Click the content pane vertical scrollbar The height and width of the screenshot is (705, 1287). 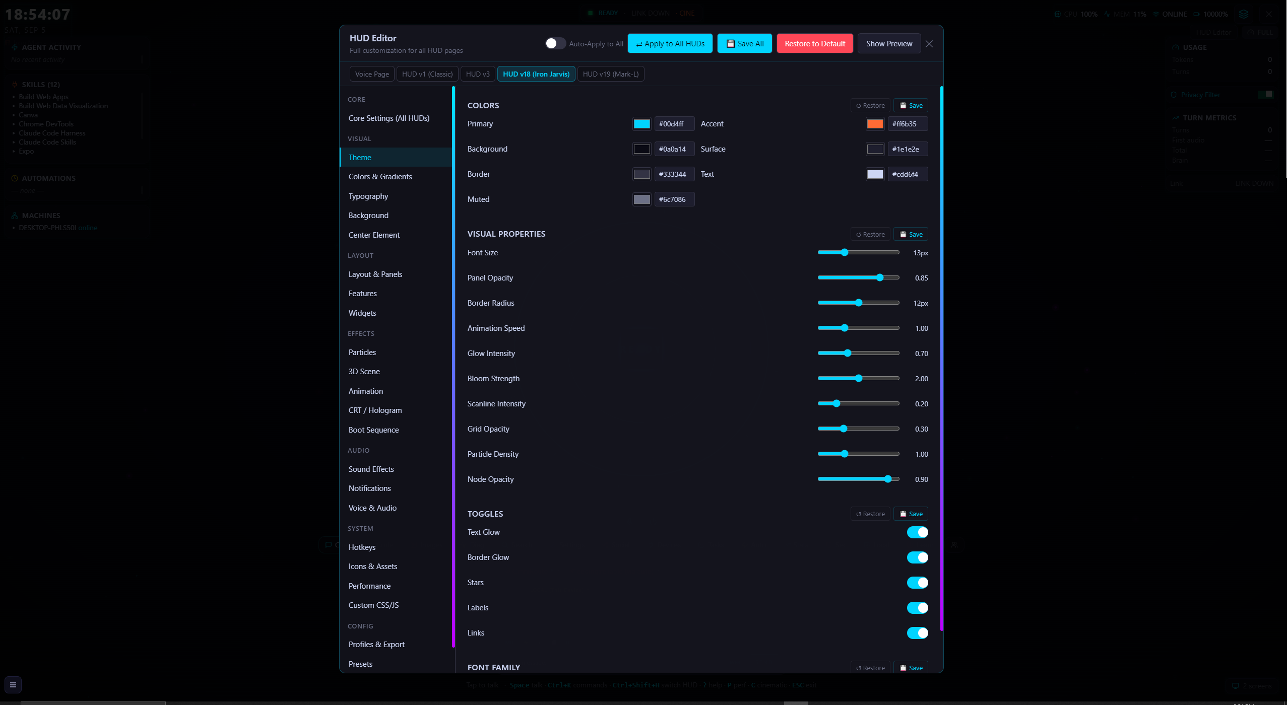(x=941, y=359)
